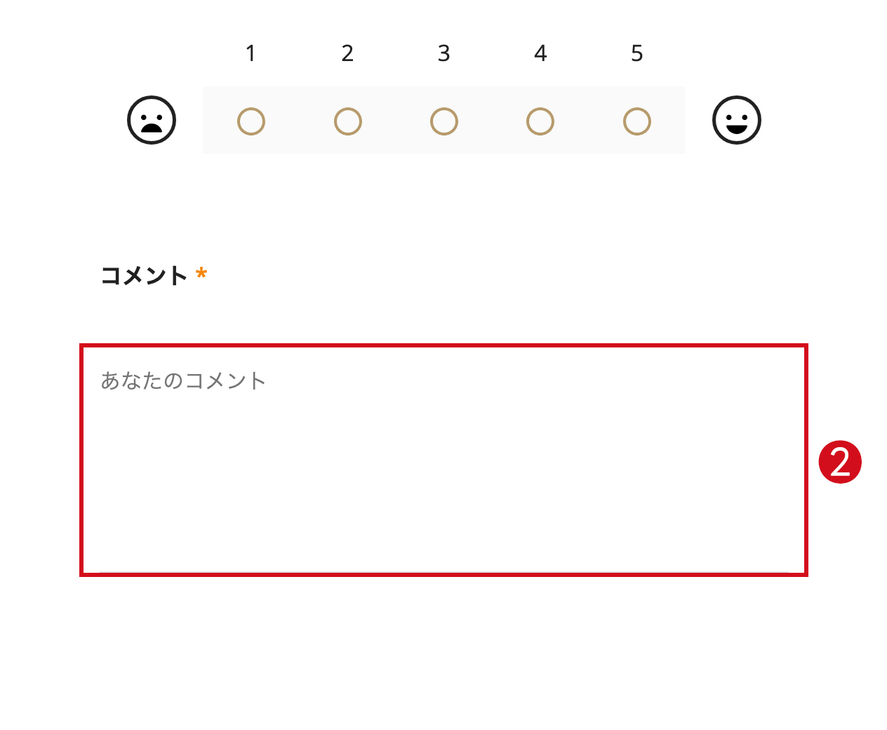Select the smiling face on the right

pos(736,120)
